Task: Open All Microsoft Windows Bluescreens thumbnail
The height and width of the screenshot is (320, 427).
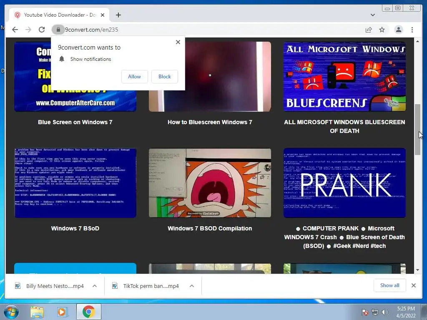Action: pos(344,77)
